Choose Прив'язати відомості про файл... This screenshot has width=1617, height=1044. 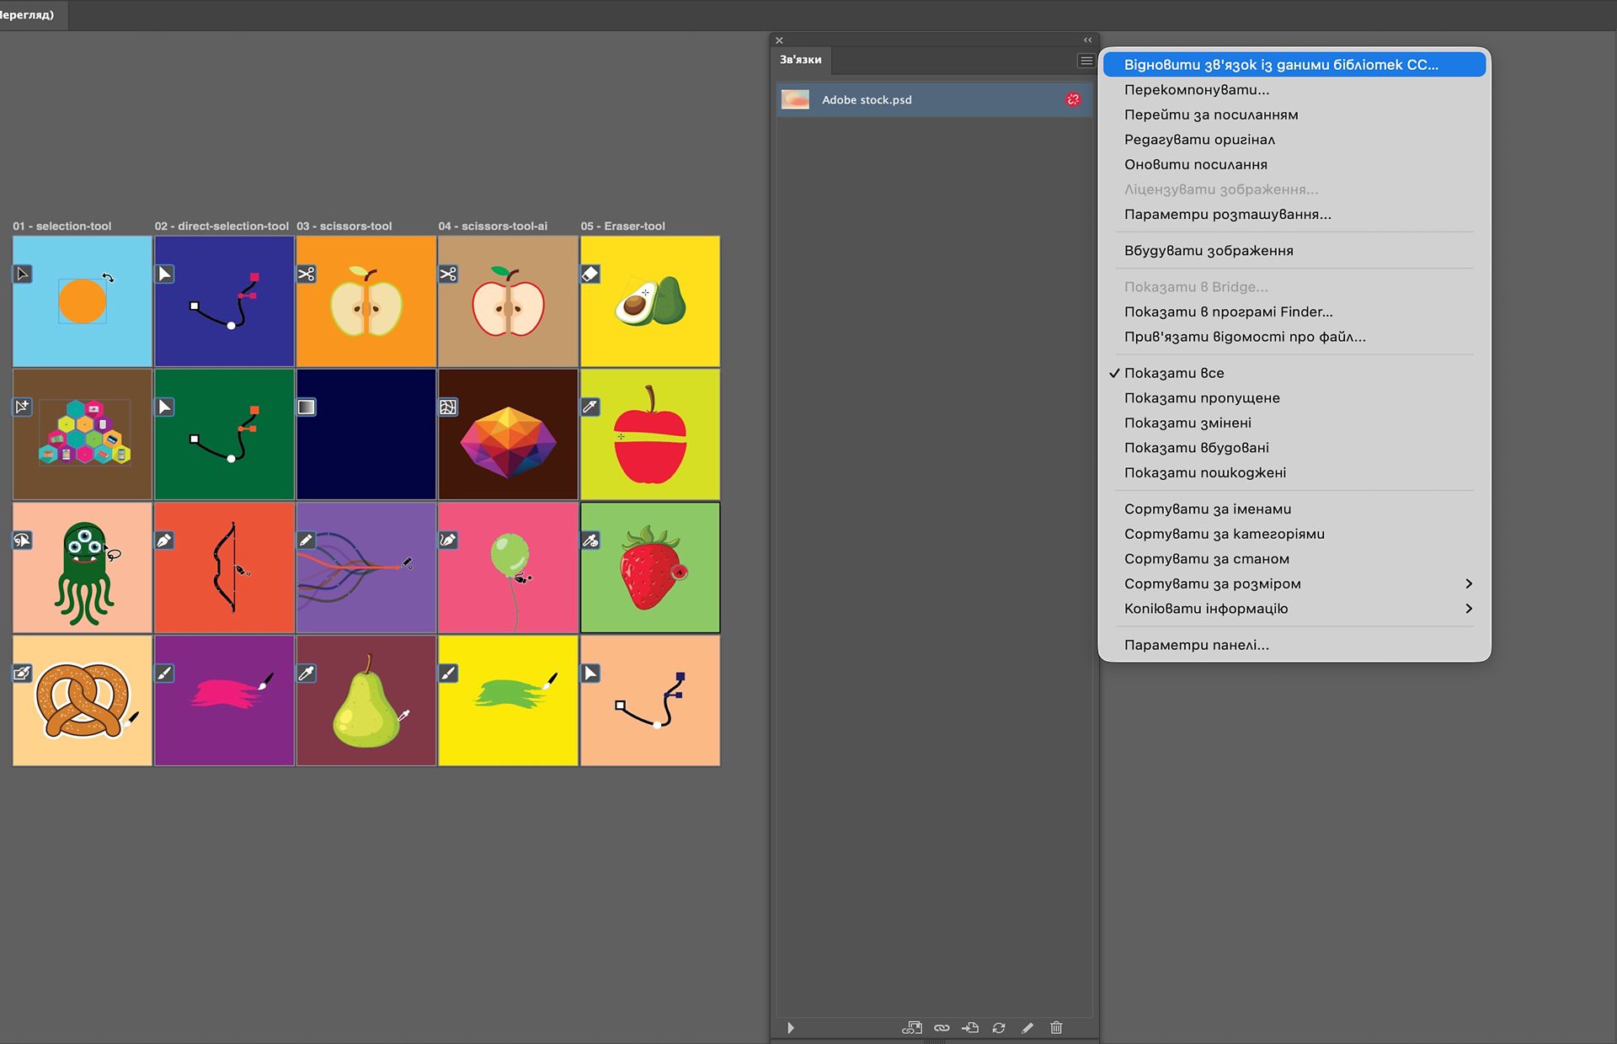[x=1294, y=337]
